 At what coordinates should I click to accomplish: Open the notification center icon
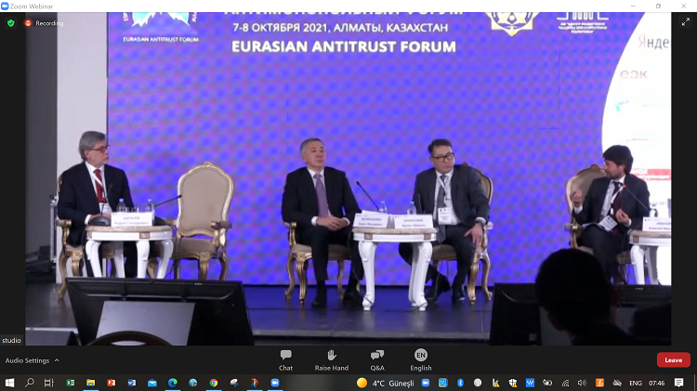click(679, 383)
